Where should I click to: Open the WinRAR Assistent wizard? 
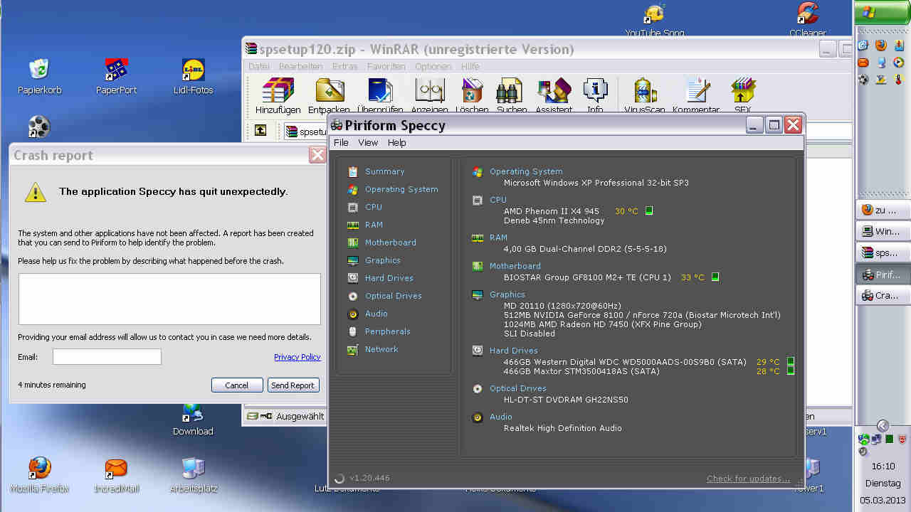554,96
